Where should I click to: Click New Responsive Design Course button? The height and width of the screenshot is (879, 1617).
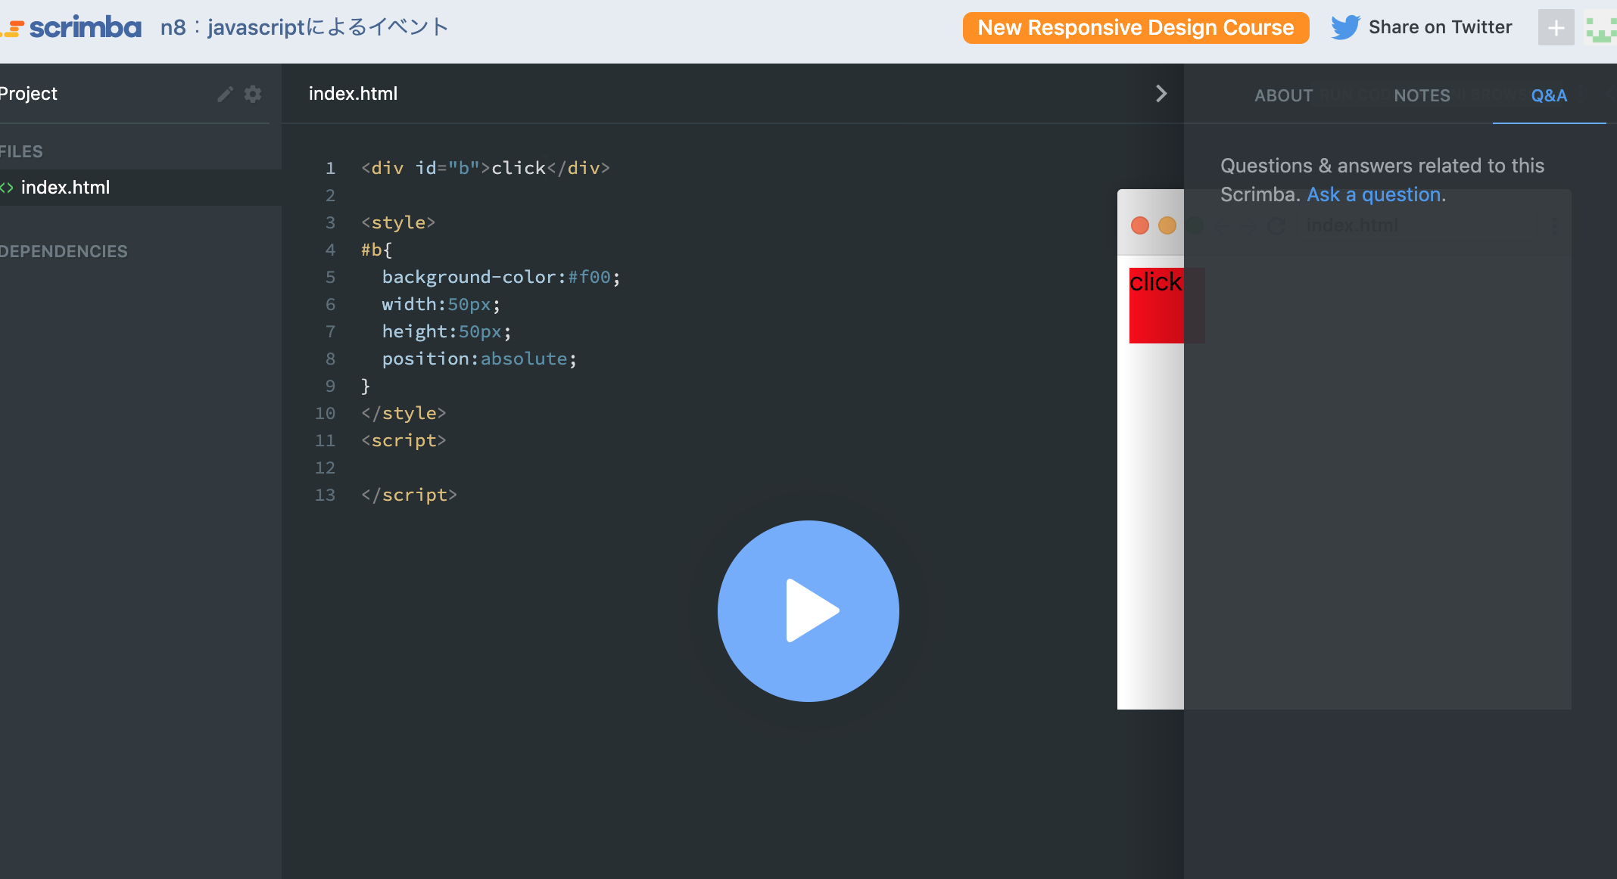1136,28
